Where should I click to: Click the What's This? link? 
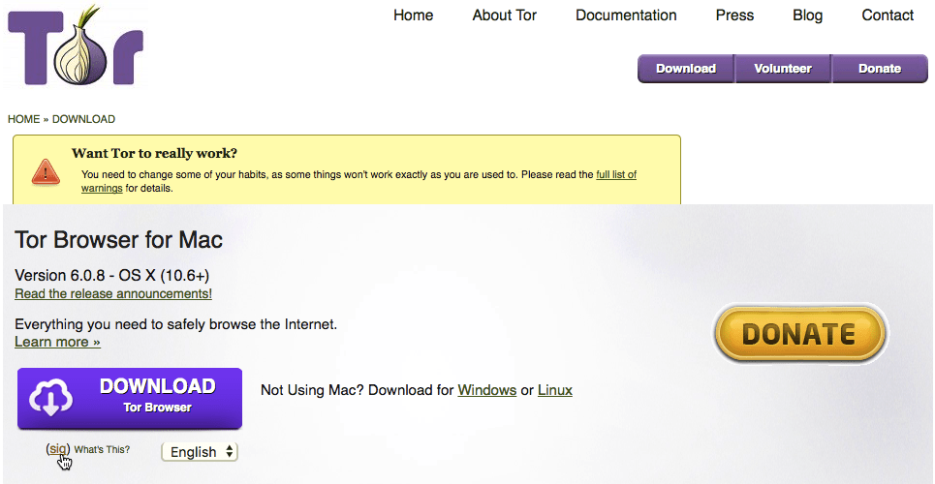point(102,449)
